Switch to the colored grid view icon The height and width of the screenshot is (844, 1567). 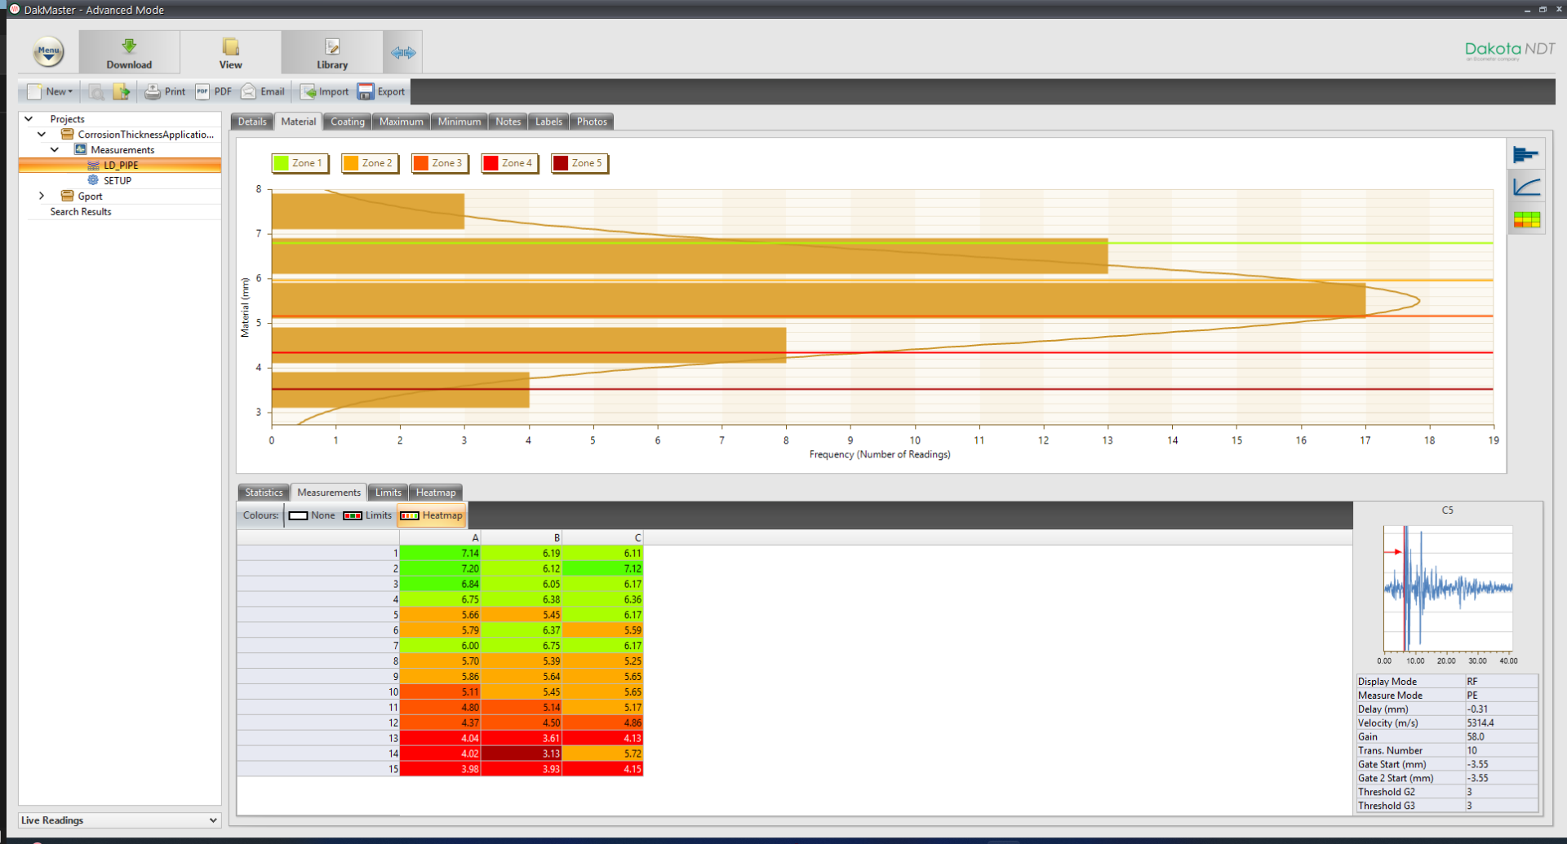[1525, 219]
